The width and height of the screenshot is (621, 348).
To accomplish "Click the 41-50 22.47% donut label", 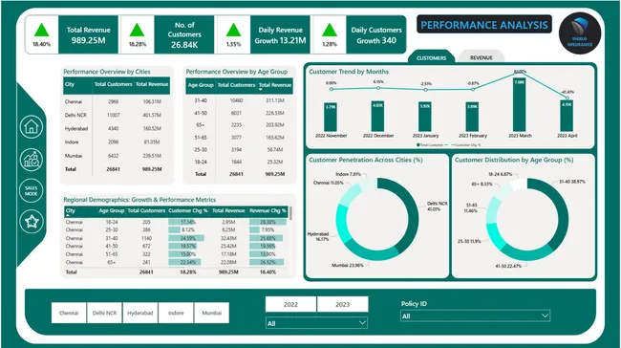I will 508,266.
